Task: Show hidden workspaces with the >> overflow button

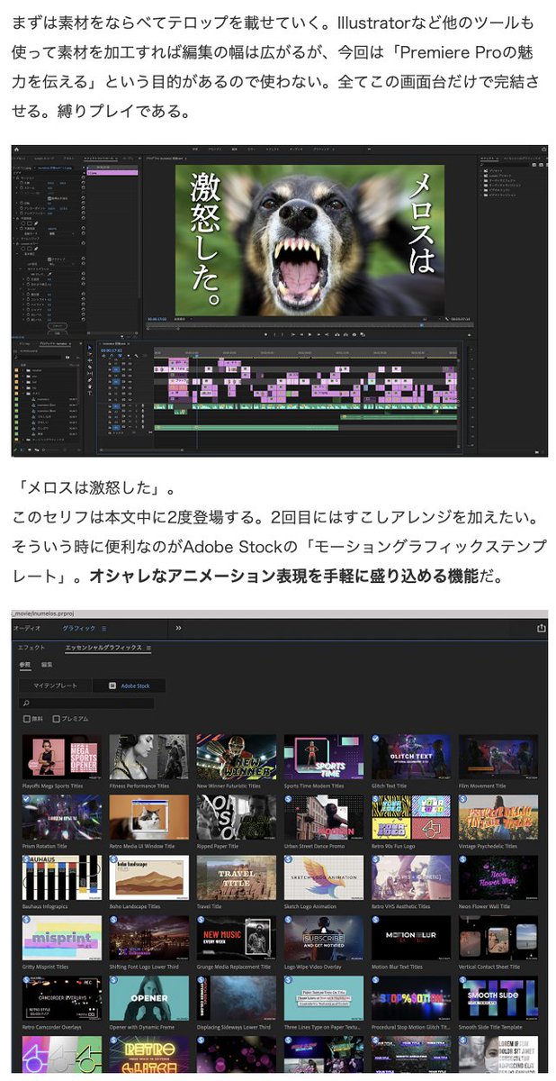Action: click(178, 628)
